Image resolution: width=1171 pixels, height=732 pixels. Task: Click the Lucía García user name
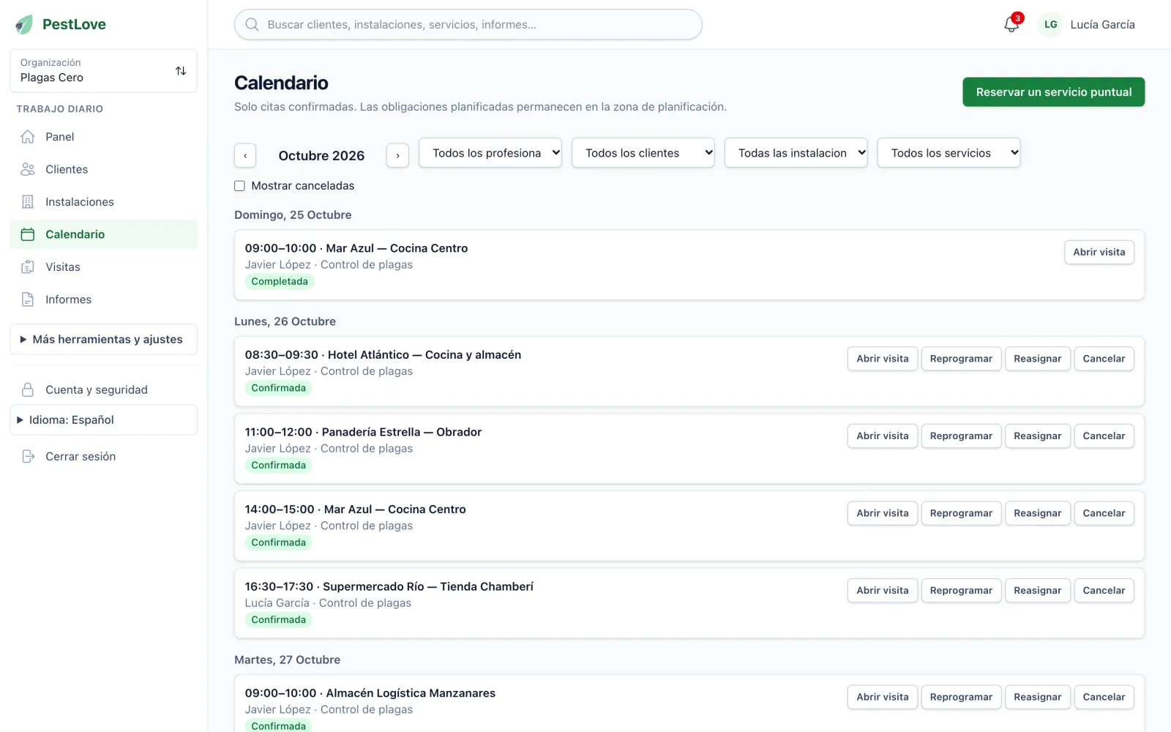click(1102, 24)
